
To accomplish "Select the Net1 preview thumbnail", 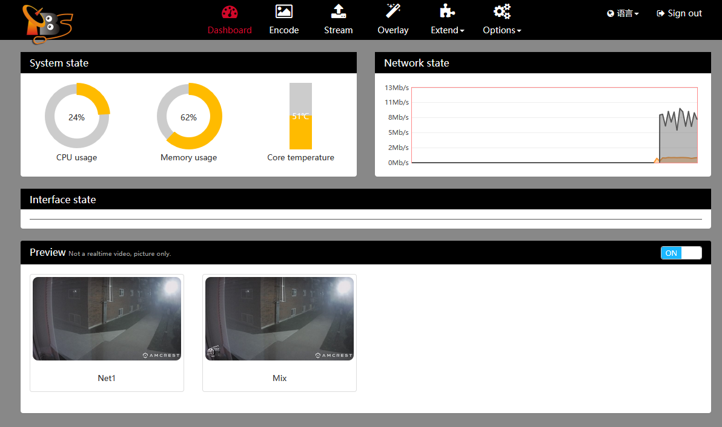I will coord(107,319).
